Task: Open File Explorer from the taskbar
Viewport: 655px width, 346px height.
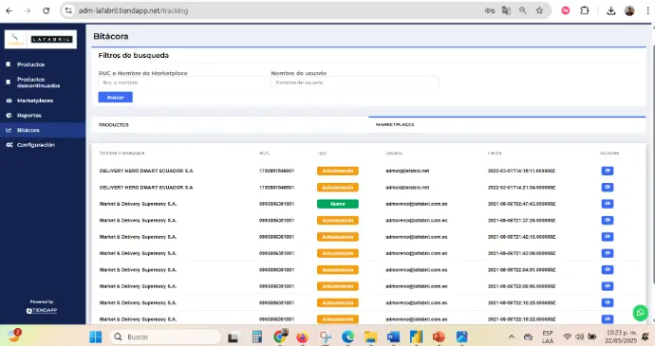Action: tap(370, 337)
